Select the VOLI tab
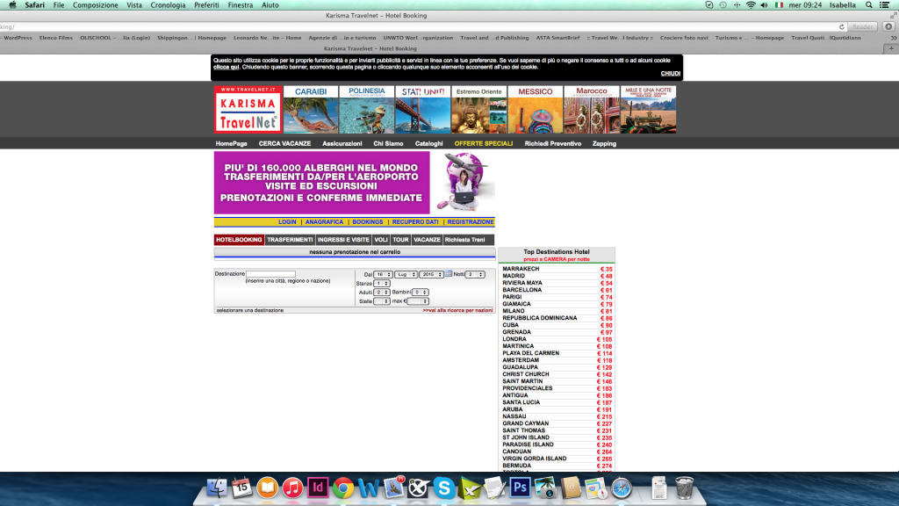The width and height of the screenshot is (899, 506). pyautogui.click(x=381, y=240)
